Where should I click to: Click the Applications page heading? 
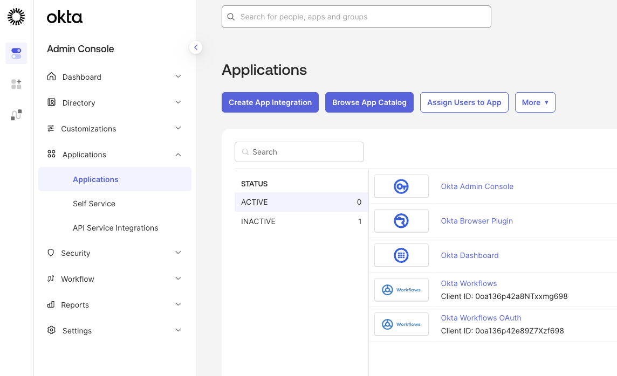tap(264, 70)
